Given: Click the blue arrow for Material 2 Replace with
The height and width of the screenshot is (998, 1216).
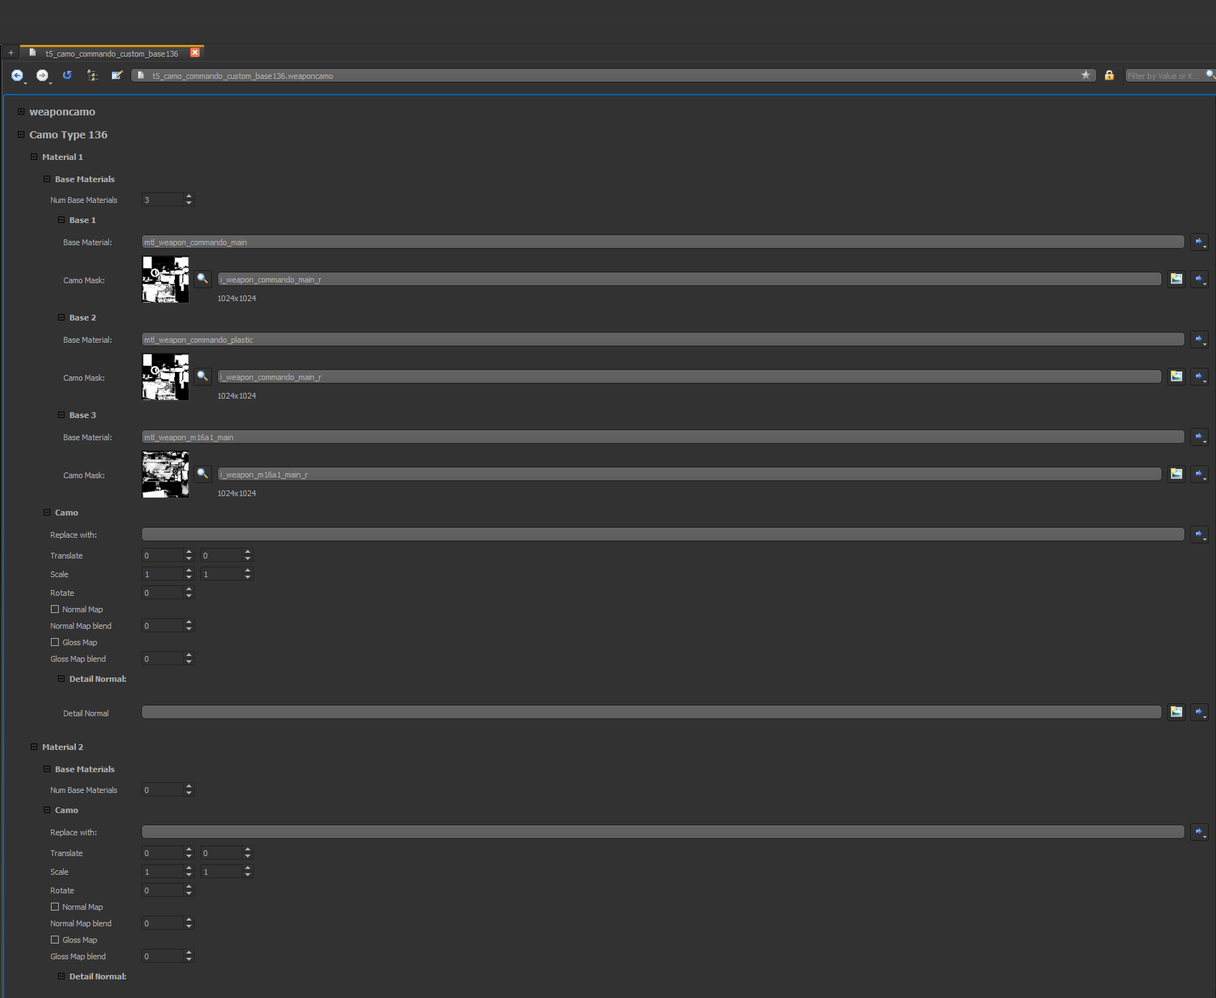Looking at the screenshot, I should (1200, 832).
